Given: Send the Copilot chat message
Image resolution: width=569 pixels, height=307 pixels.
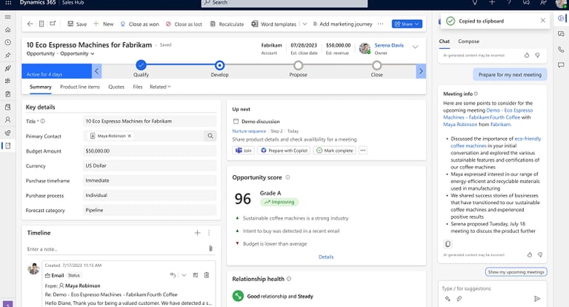Looking at the screenshot, I should click(537, 299).
